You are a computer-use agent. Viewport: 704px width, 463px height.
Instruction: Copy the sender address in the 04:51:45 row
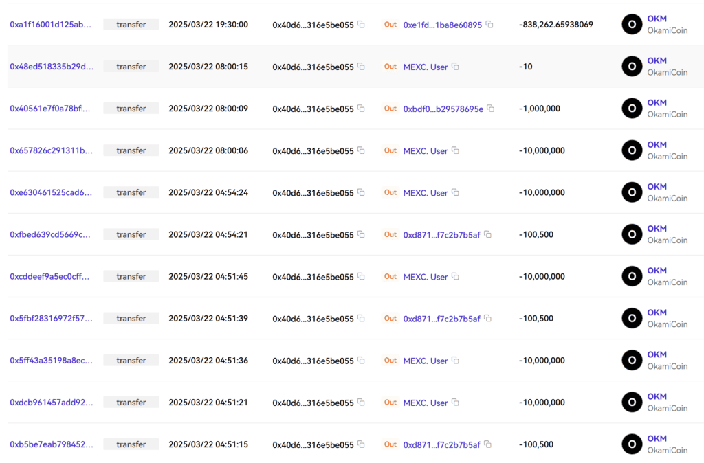pos(361,276)
